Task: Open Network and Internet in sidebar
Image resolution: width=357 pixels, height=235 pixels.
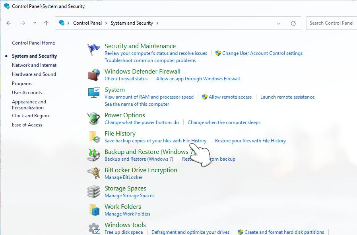Action: 34,65
